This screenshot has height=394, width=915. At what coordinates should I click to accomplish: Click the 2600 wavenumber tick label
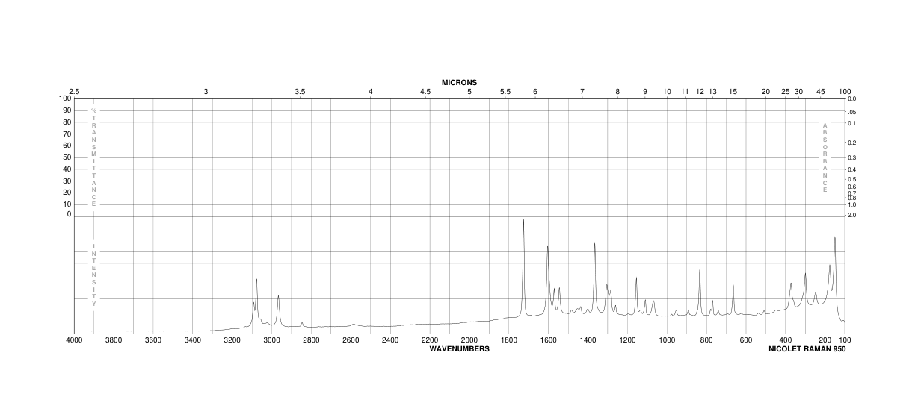pyautogui.click(x=351, y=340)
